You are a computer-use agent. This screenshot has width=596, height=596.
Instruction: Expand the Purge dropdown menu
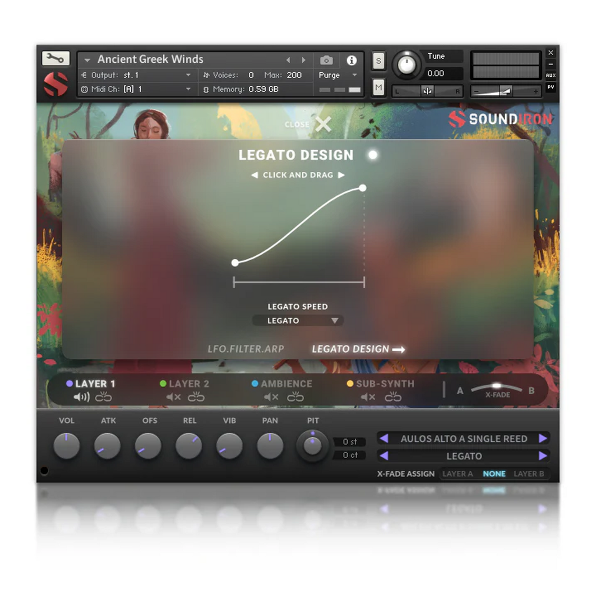tap(354, 75)
